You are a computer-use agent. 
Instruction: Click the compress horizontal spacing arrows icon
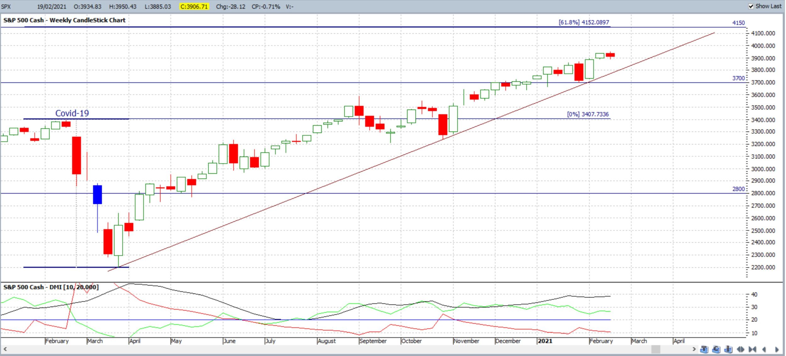click(752, 349)
